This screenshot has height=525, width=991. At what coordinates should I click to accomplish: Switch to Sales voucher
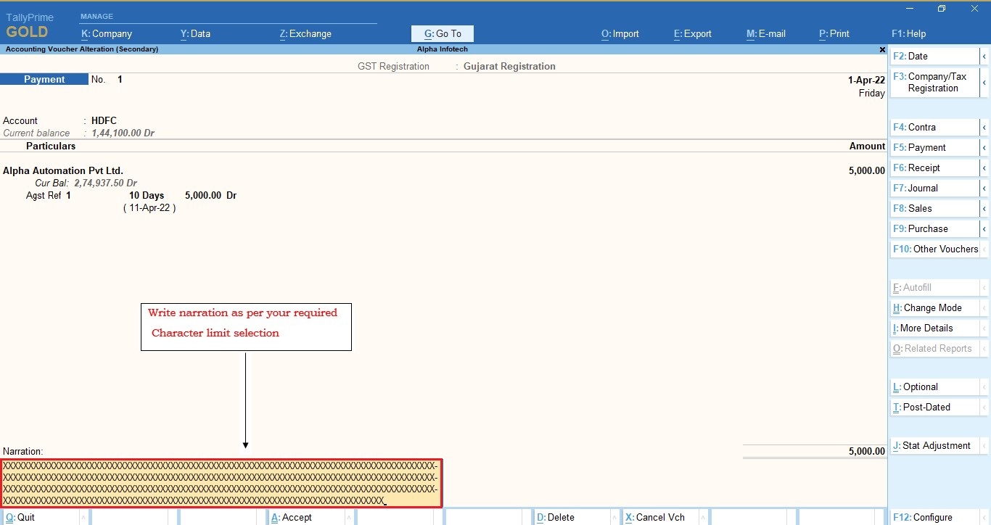pyautogui.click(x=929, y=208)
